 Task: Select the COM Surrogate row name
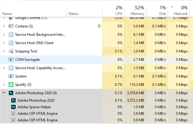coord(27,60)
